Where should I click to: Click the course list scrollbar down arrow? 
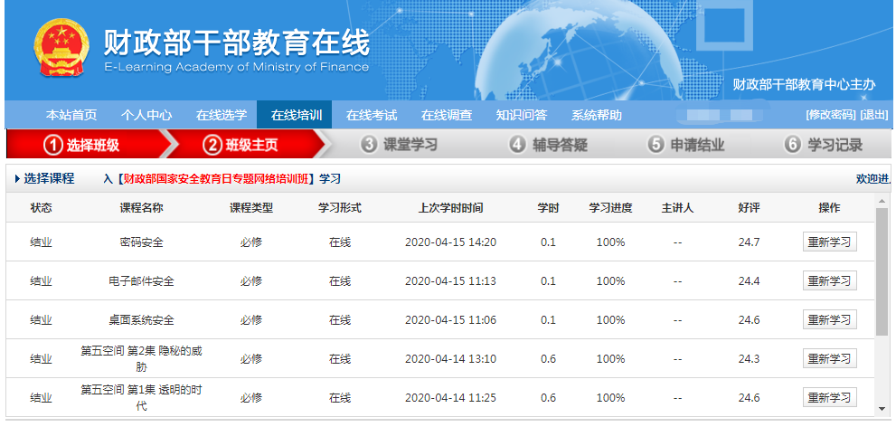tap(882, 410)
